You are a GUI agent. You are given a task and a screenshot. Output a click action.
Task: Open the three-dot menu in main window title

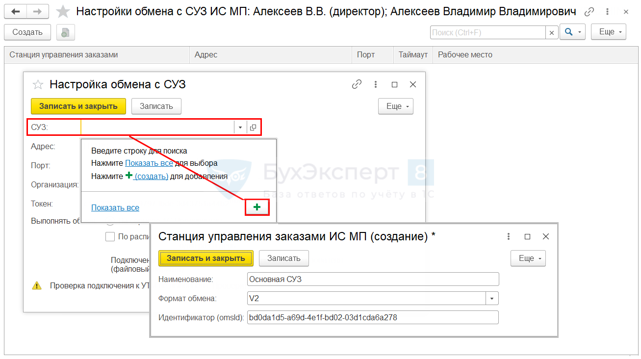tap(608, 12)
